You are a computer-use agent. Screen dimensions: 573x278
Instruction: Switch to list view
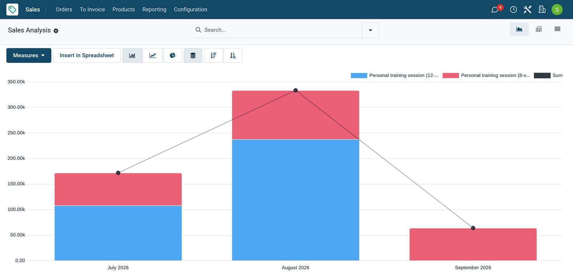coord(557,29)
